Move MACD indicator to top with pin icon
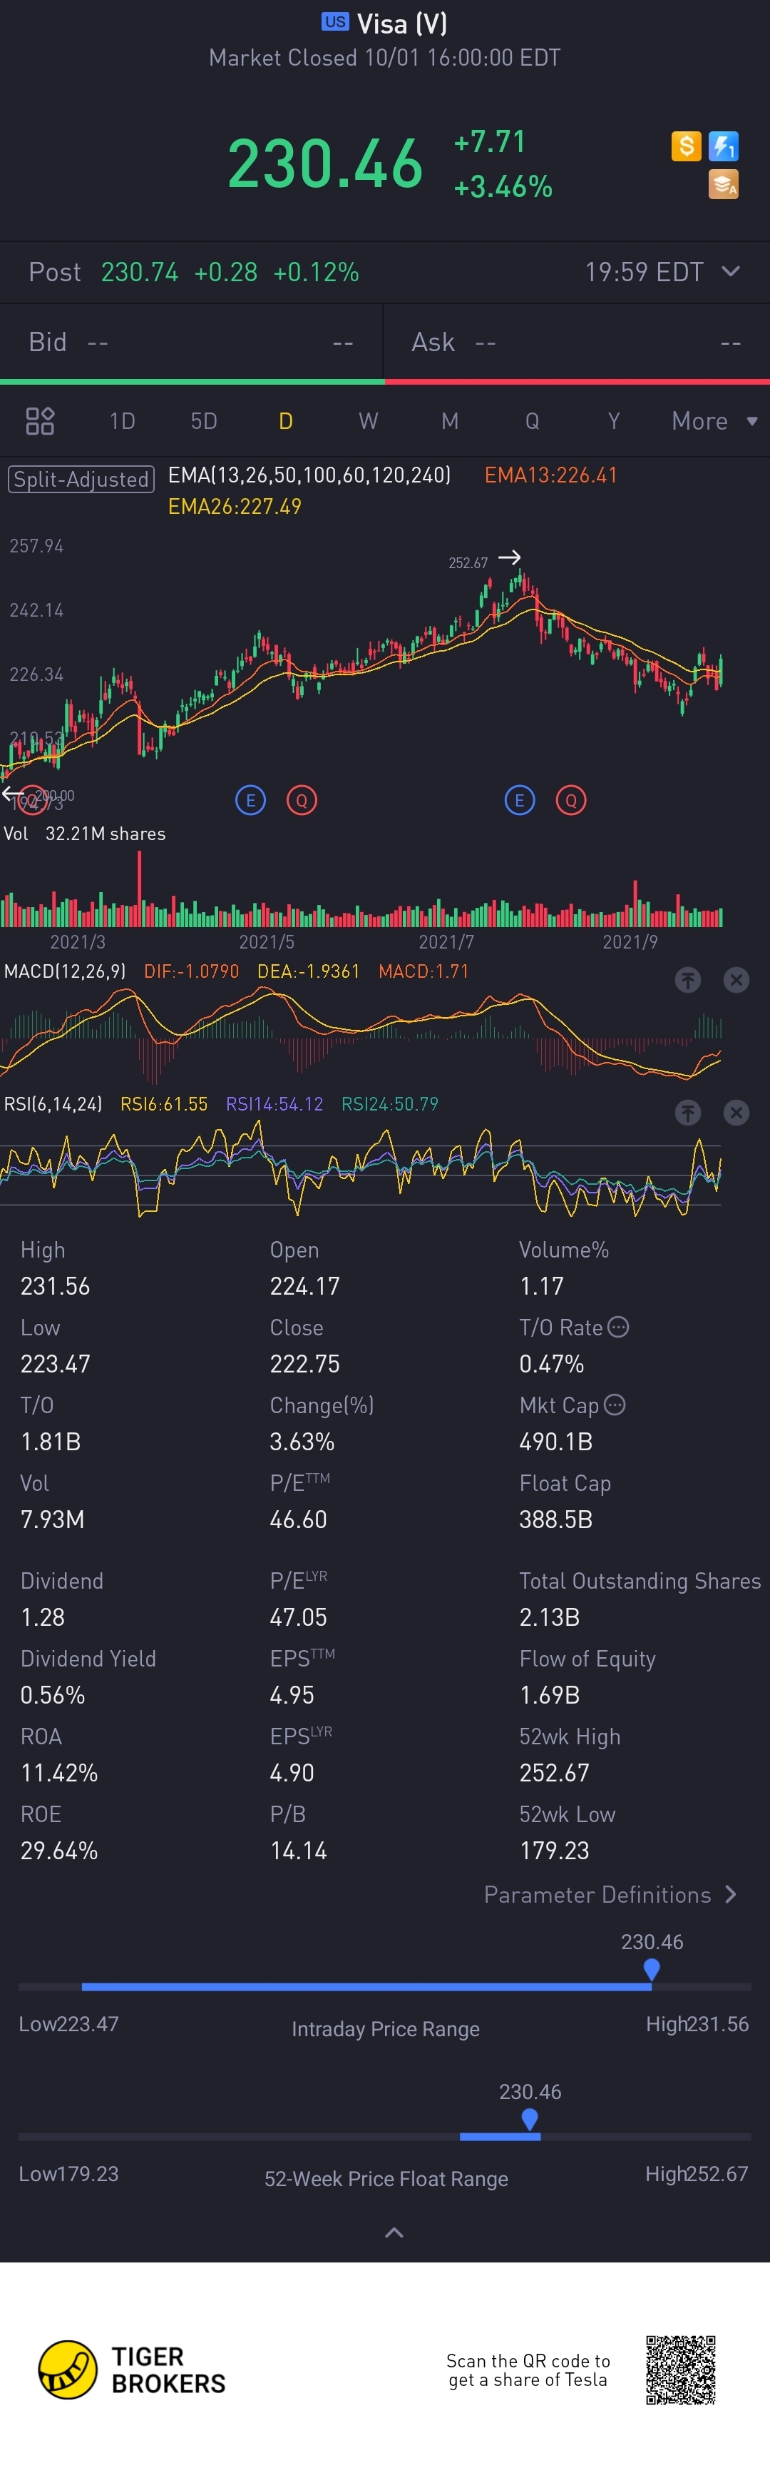This screenshot has width=770, height=2478. [687, 979]
